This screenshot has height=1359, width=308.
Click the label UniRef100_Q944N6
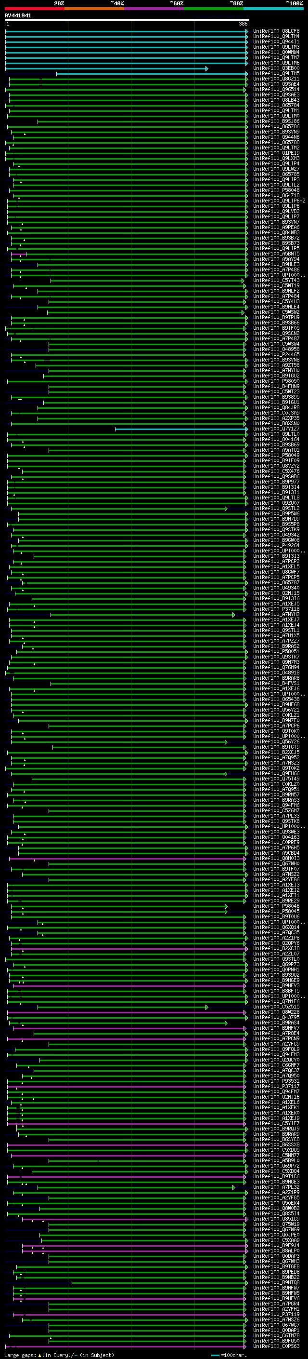click(276, 137)
